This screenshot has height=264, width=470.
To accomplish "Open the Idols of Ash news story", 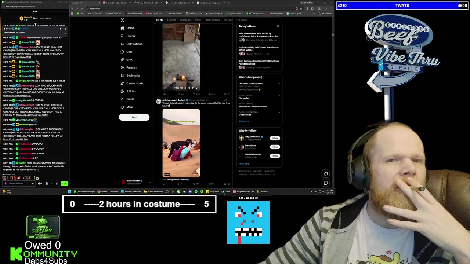I will 259,36.
